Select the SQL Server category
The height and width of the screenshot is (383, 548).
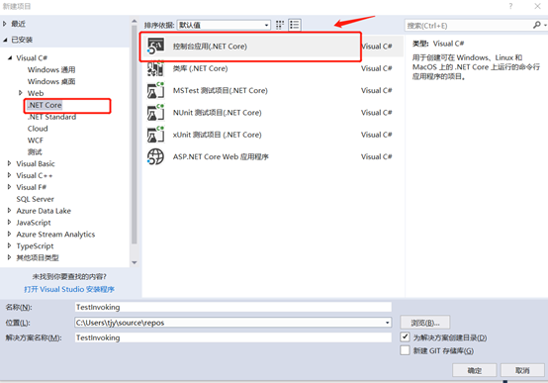click(x=35, y=199)
